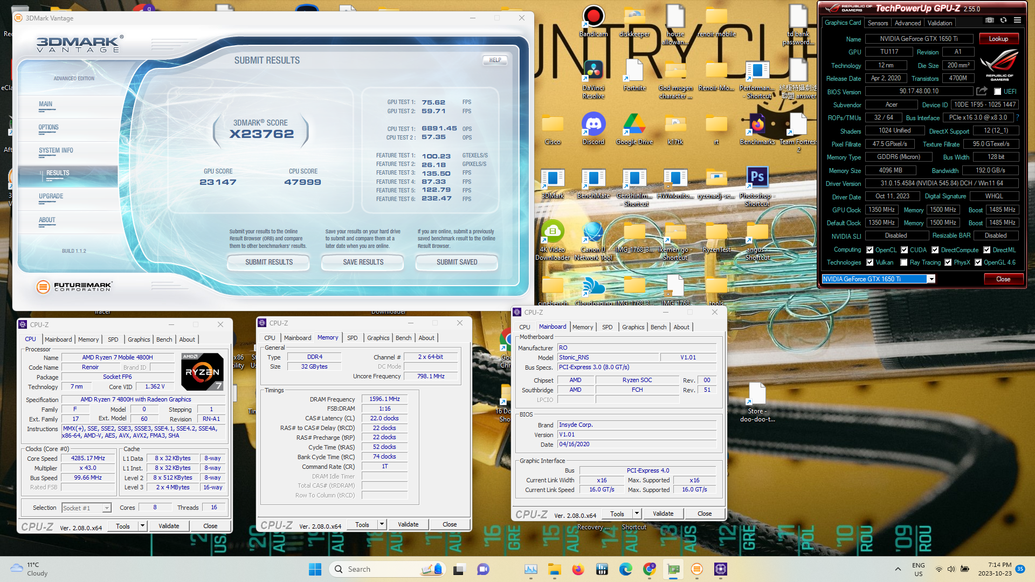Open the weather widget showing 11°C Cloudy

click(30, 569)
